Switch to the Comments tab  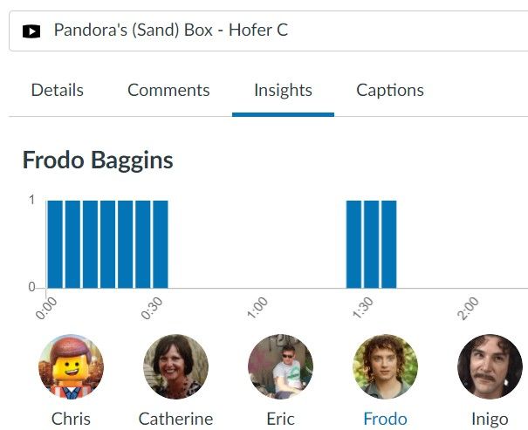pyautogui.click(x=168, y=90)
